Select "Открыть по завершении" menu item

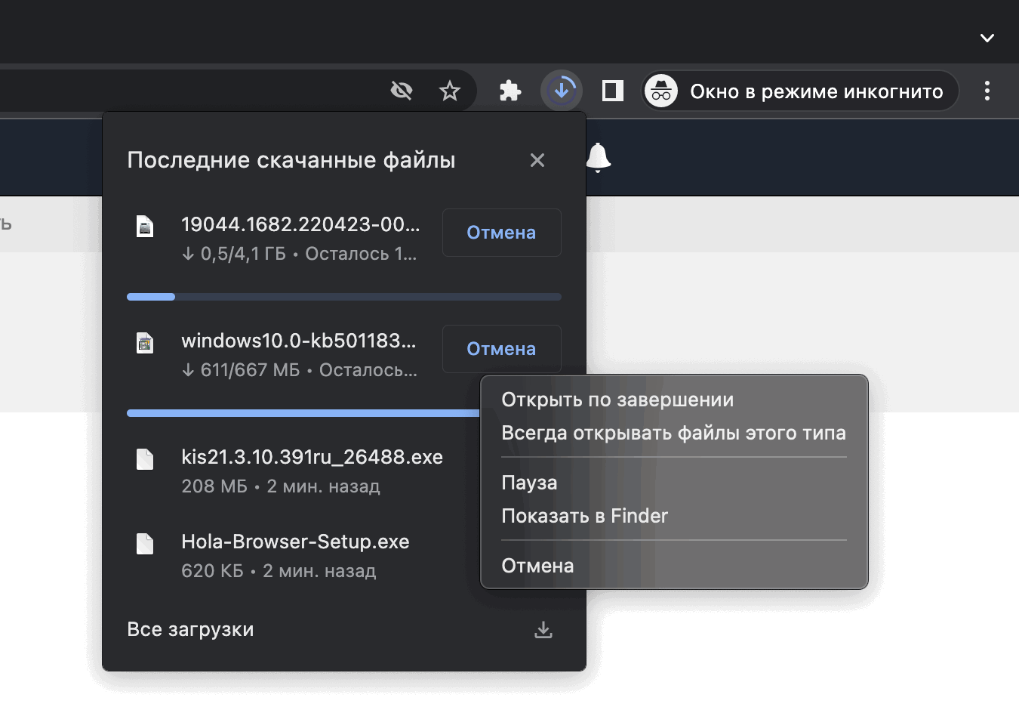coord(617,400)
